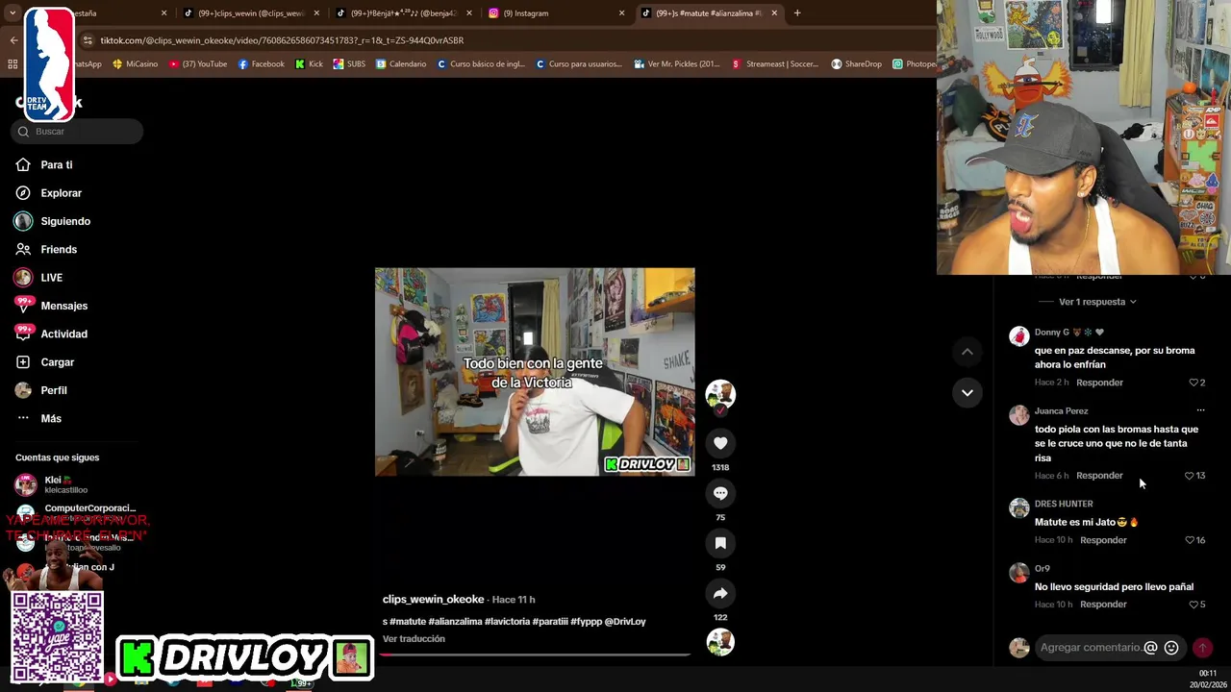This screenshot has width=1231, height=692.
Task: Post comment with red send button
Action: pos(1202,648)
